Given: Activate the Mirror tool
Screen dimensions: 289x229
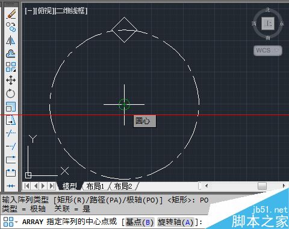Looking at the screenshot, I should pos(11,40).
